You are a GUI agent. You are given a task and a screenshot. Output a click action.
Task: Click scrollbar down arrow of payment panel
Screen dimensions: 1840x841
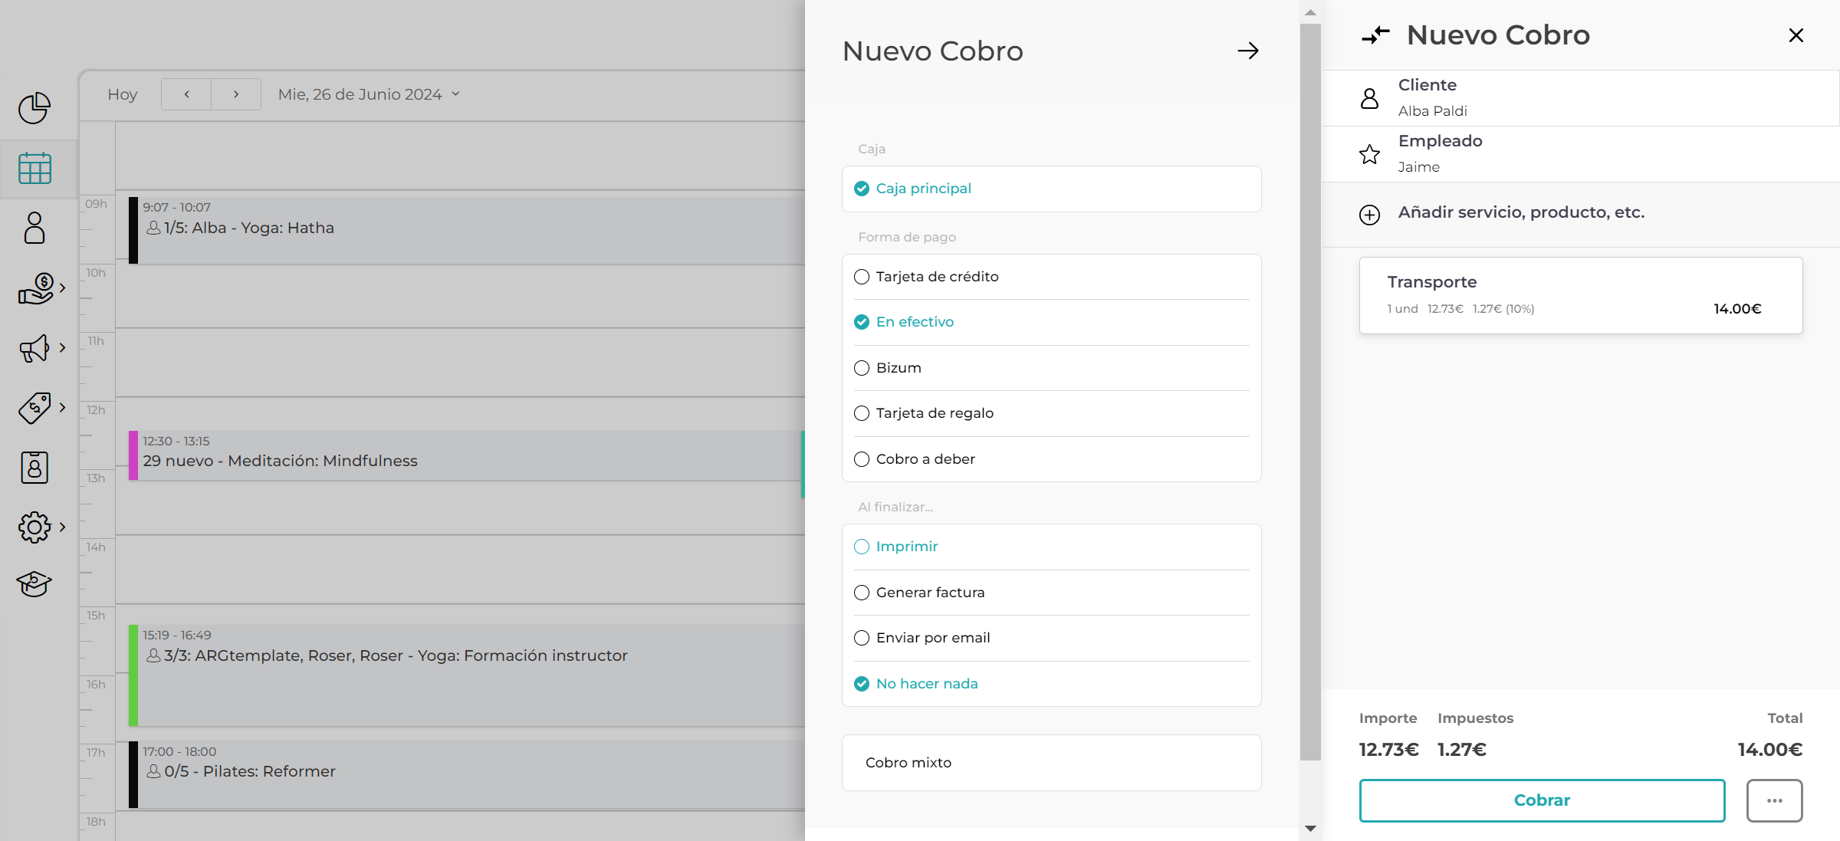coord(1310,828)
